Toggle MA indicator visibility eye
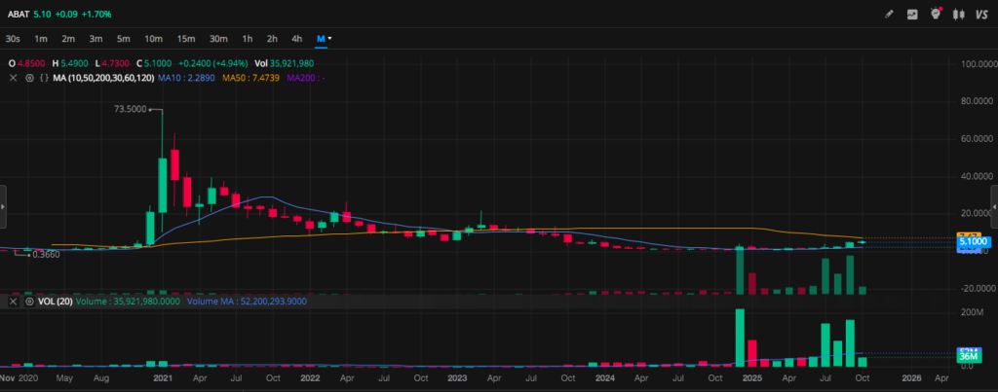This screenshot has height=392, width=998. pos(28,77)
